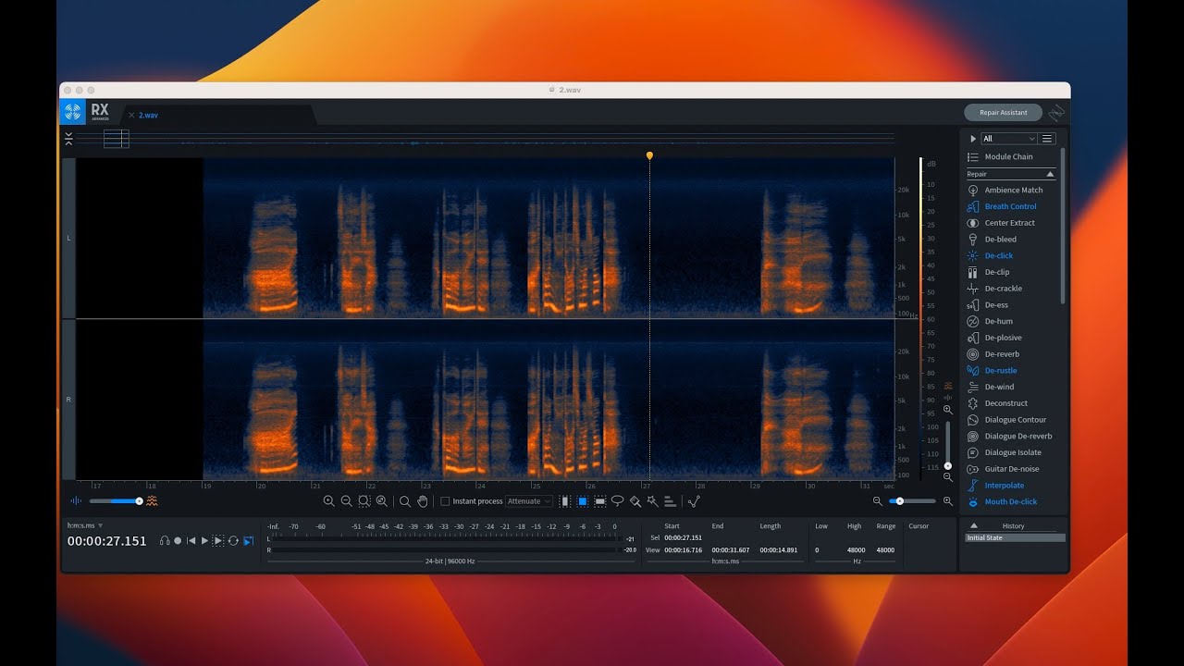Collapse the Repair module category
Viewport: 1184px width, 666px height.
1050,174
